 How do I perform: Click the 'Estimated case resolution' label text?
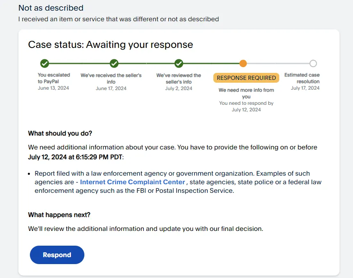302,78
